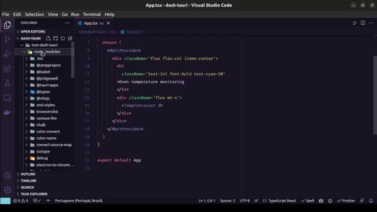Click the notifications bell icon
The image size is (377, 212).
[x=371, y=201]
